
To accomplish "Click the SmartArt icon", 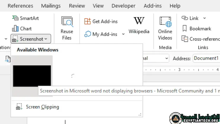I will [x=15, y=18].
